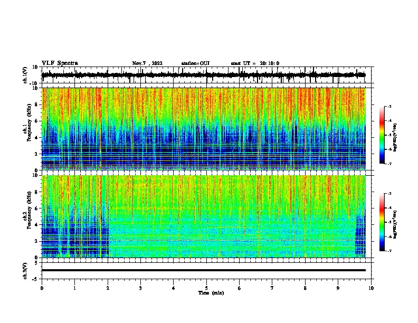The image size is (418, 323).
Task: Click time axis tick label "7"
Action: [x=272, y=288]
